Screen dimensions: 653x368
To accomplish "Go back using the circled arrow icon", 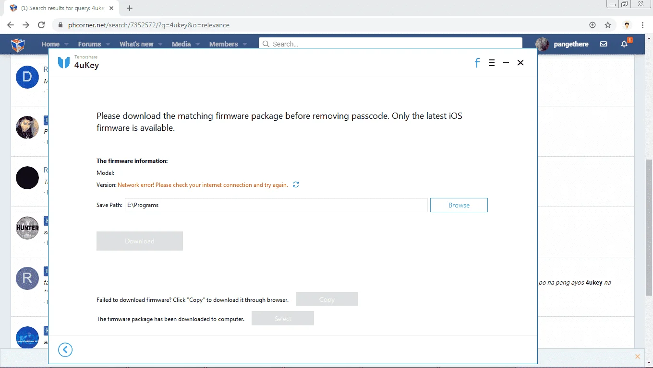I will tap(65, 350).
